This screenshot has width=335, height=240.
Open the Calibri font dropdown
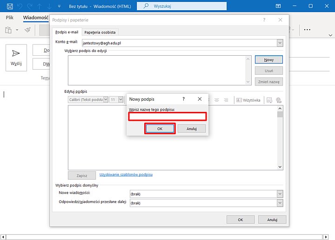tap(106, 99)
